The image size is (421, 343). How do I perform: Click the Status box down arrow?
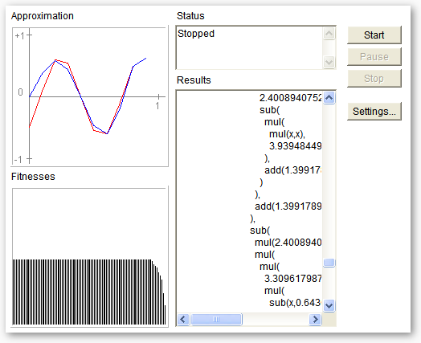[x=329, y=63]
